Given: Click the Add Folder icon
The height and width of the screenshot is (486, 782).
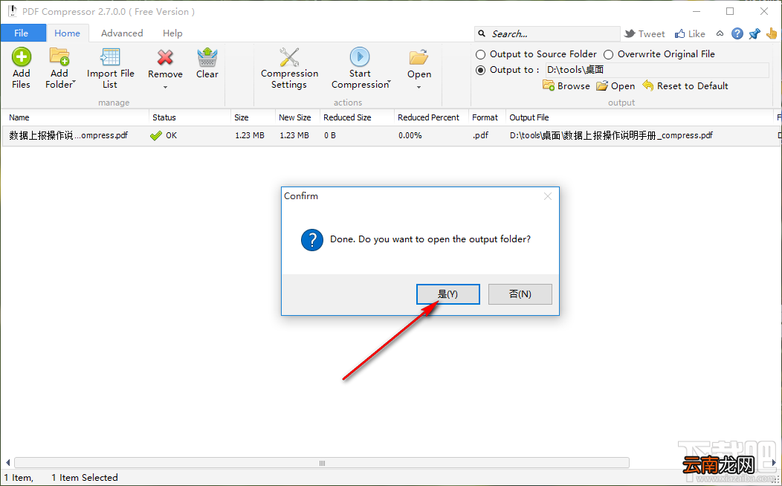Looking at the screenshot, I should click(x=59, y=56).
